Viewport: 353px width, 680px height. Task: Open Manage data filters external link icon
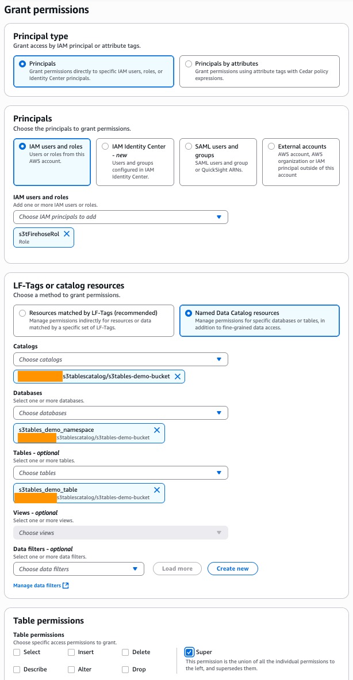tap(66, 586)
